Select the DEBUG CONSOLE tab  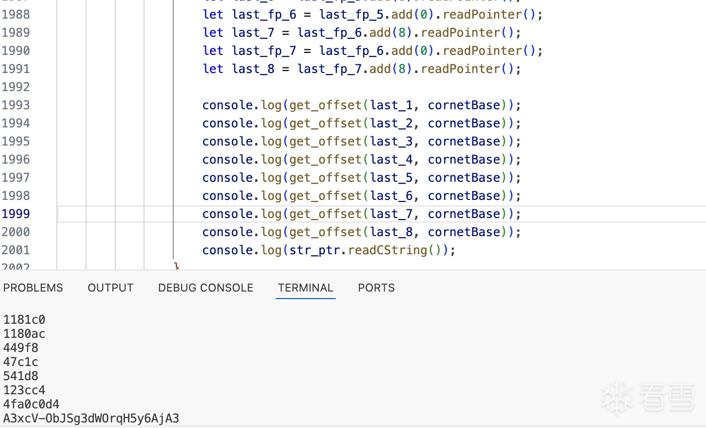(x=205, y=288)
